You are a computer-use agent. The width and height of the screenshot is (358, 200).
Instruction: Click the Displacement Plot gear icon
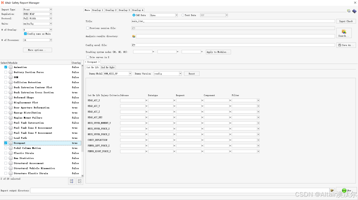(x=11, y=103)
